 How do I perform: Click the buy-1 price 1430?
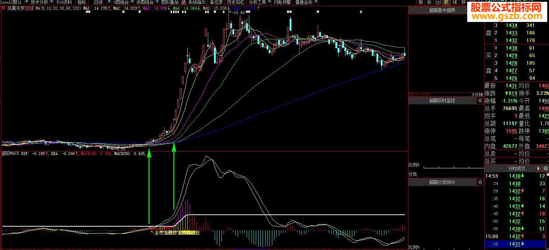511,48
